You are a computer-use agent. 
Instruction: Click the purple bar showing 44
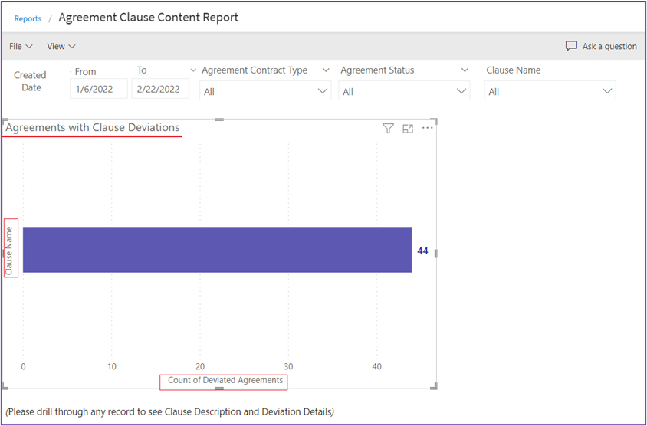click(x=217, y=250)
